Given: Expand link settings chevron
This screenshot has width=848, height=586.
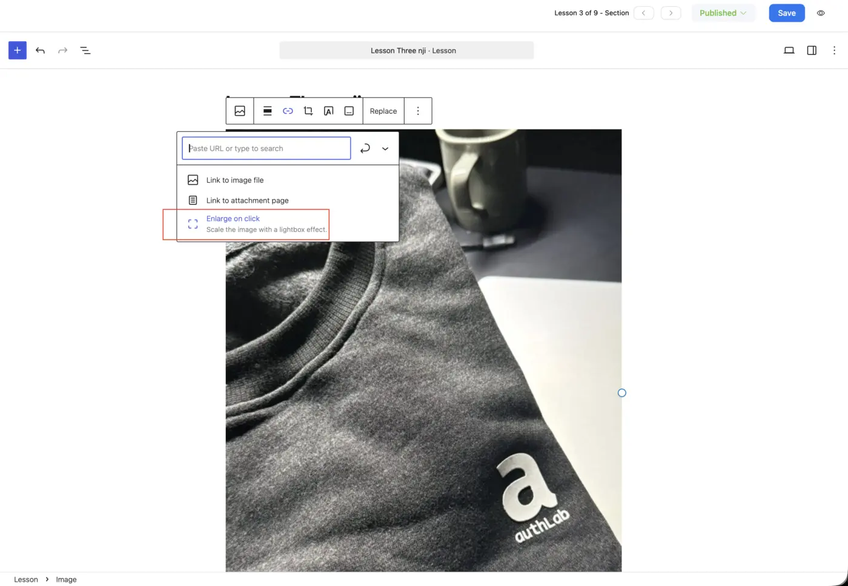Looking at the screenshot, I should click(x=385, y=148).
